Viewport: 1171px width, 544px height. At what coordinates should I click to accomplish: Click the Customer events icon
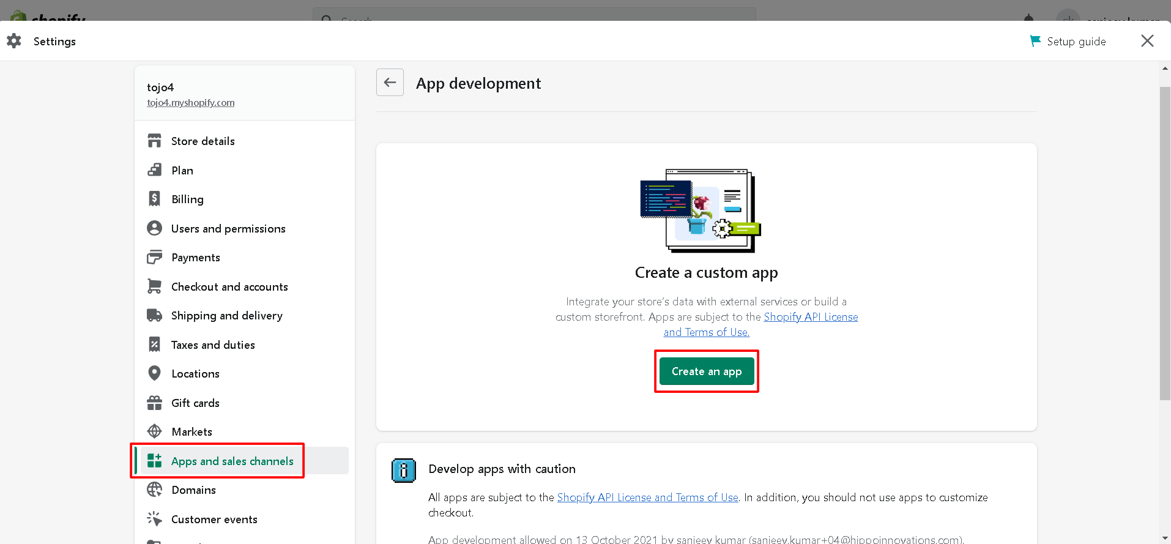pos(155,519)
